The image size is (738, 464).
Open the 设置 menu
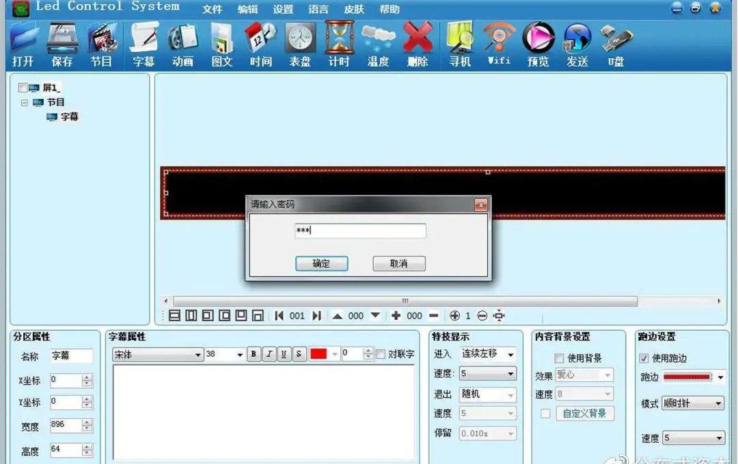283,10
